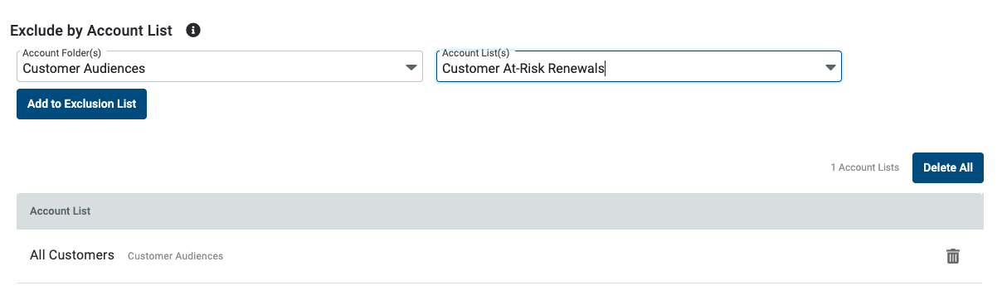Viewport: 1002px width, 305px height.
Task: Click the Customer At-Risk Renewals input field
Action: [639, 66]
